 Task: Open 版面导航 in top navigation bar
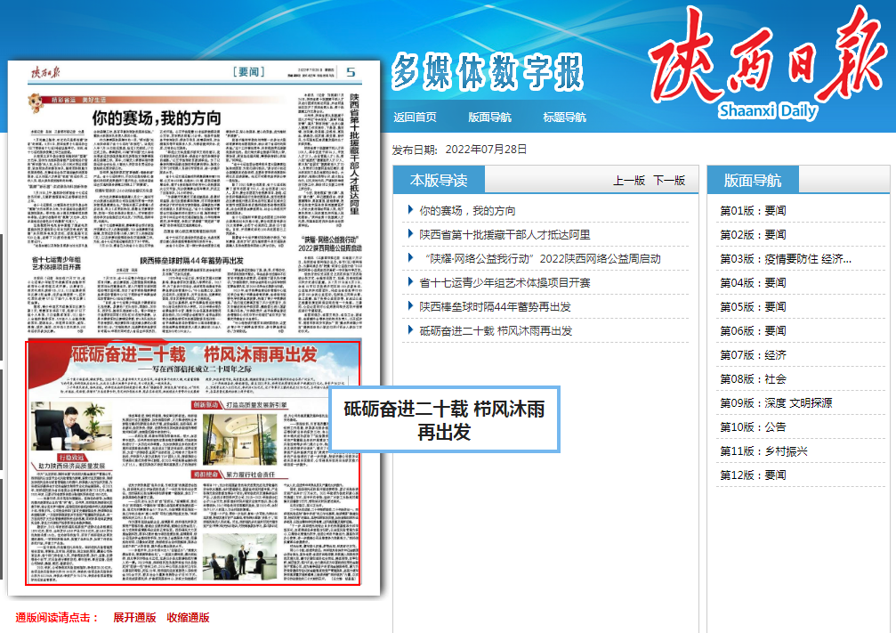click(x=489, y=118)
